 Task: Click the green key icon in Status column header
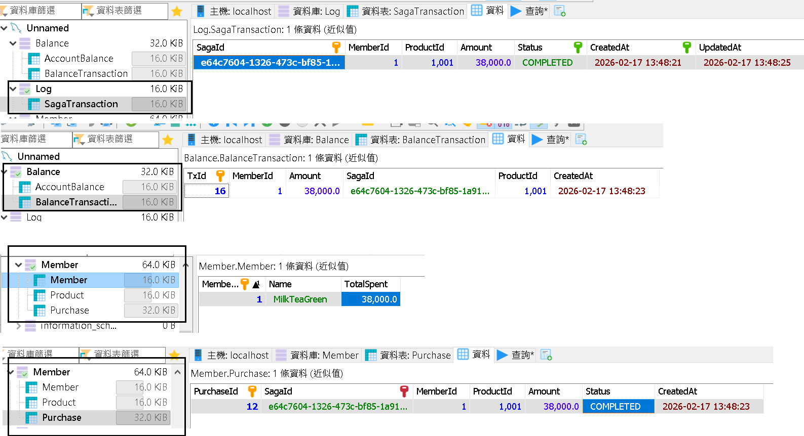(578, 48)
